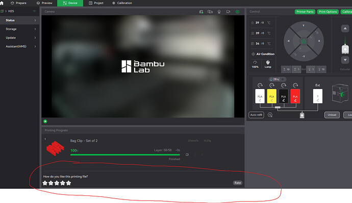The image size is (352, 203).
Task: Expand the Update sidebar section
Action: tap(20, 38)
